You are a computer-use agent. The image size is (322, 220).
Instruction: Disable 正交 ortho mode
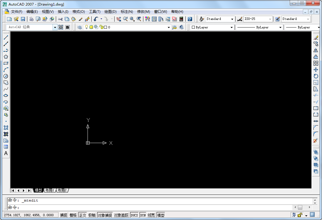coord(82,215)
